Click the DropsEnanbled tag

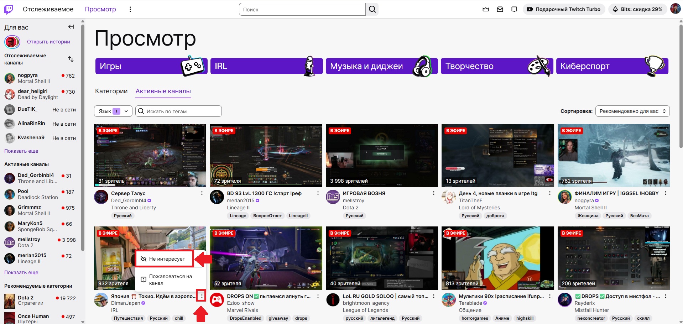click(x=245, y=318)
